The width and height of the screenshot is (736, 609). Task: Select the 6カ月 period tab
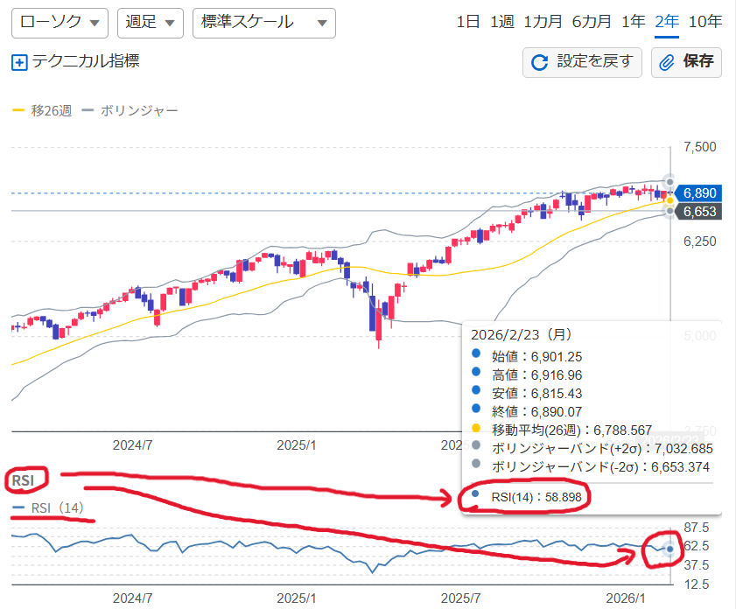point(591,23)
